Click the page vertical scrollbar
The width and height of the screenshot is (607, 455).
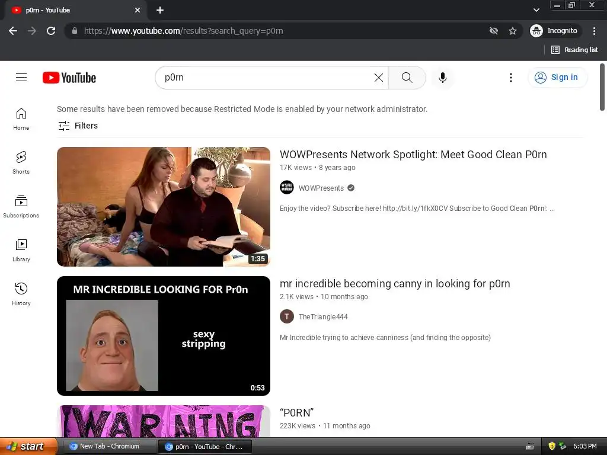(602, 87)
